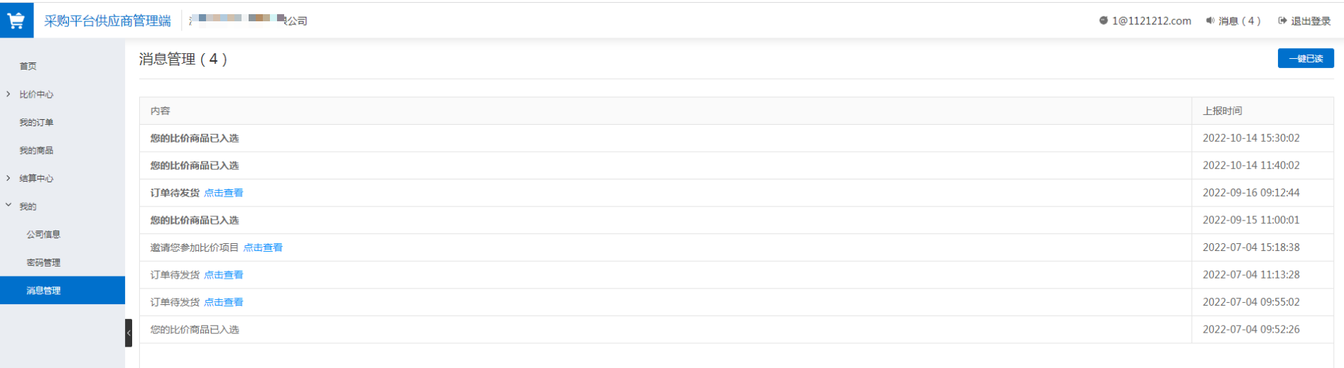Screen dimensions: 1344x368
Task: Expand the 比价中心 menu chevron
Action: tap(9, 94)
